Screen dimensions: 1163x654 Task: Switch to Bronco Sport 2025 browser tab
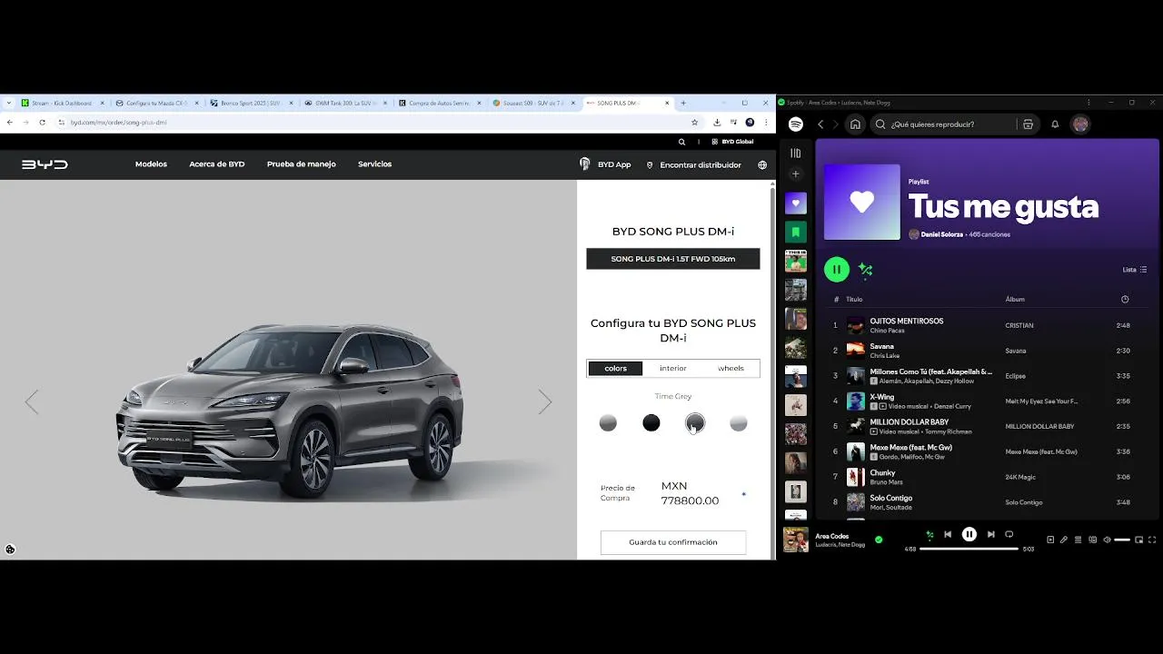tap(252, 103)
